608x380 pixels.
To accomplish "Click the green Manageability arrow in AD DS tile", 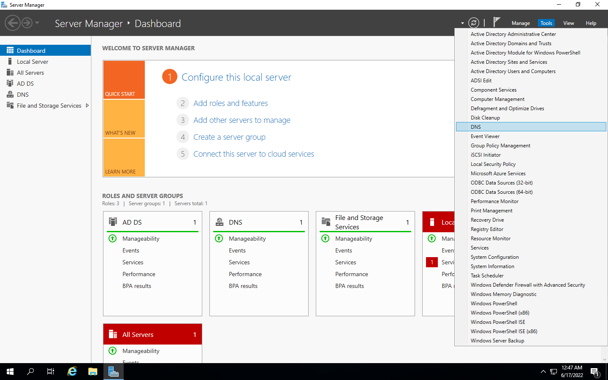I will [112, 238].
